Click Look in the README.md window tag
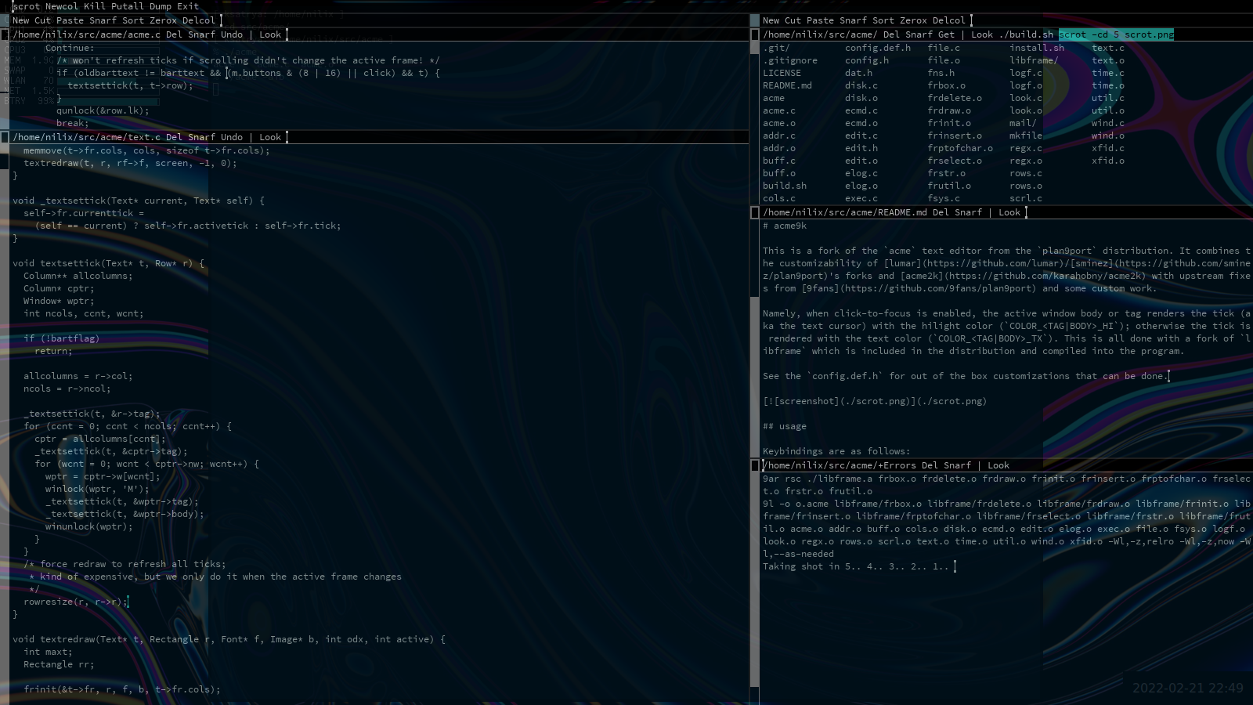 [1009, 212]
